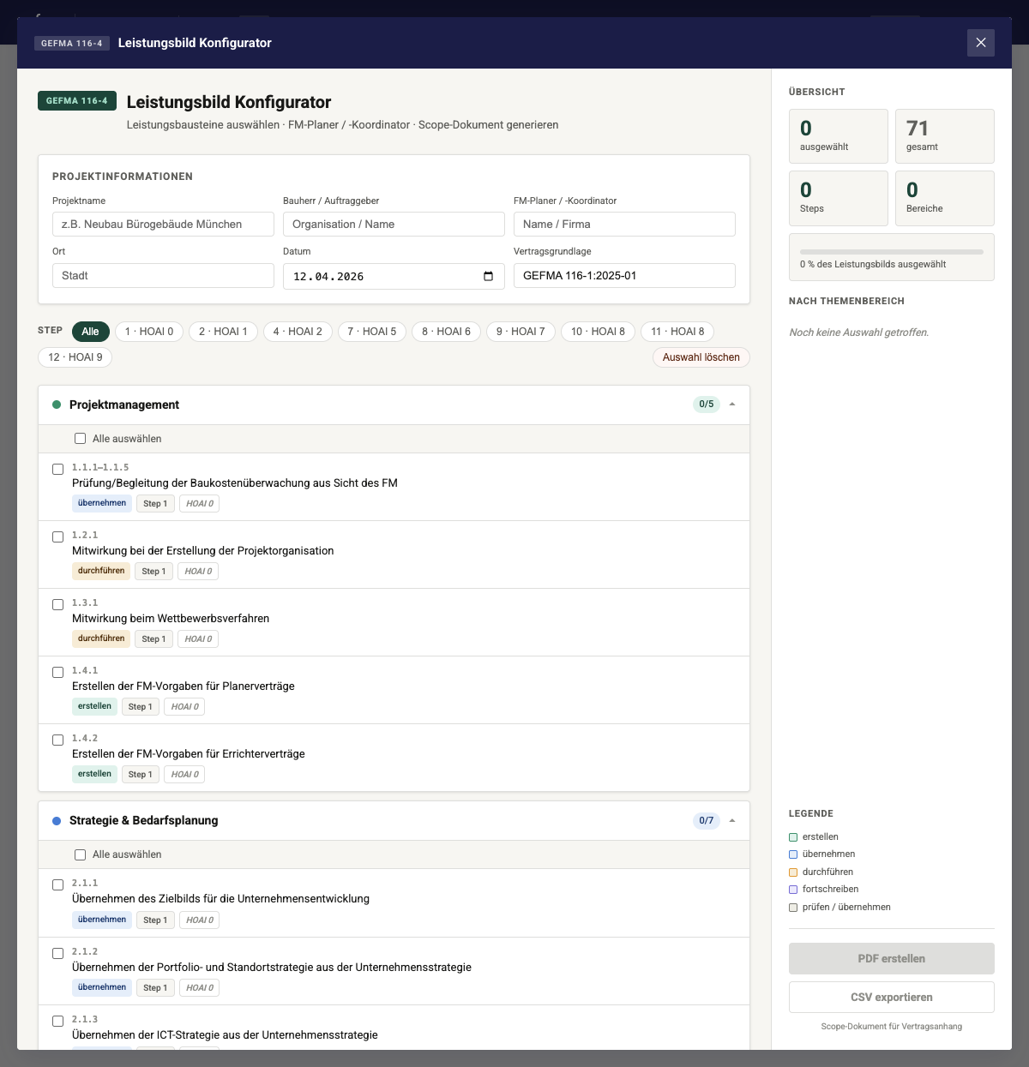Filter by step 9 · HOAI 7

coord(521,332)
